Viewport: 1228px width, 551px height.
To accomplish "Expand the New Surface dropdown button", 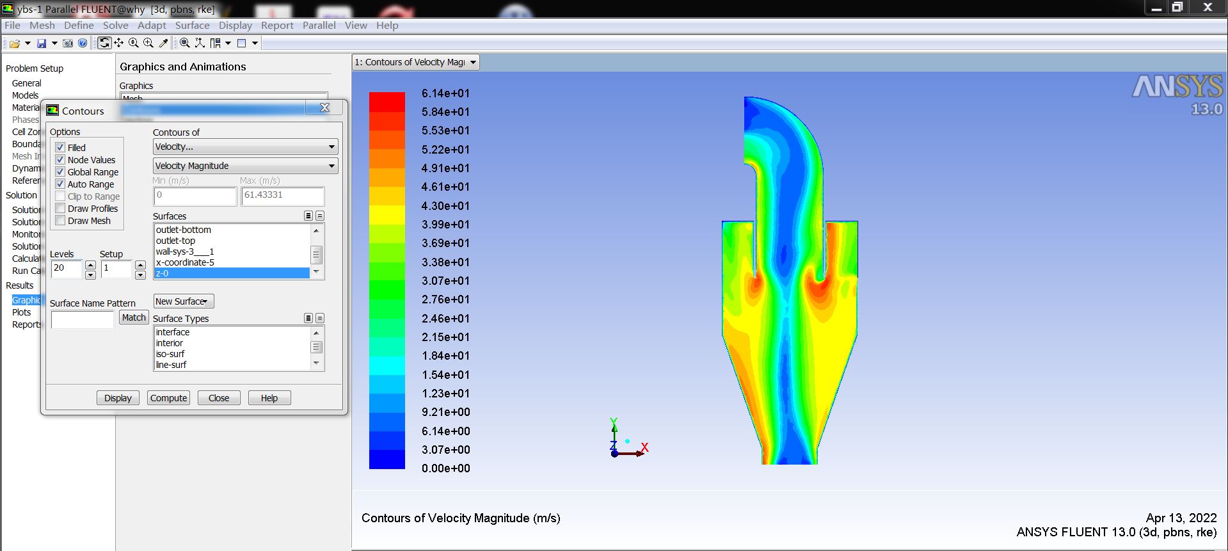I will click(x=184, y=301).
